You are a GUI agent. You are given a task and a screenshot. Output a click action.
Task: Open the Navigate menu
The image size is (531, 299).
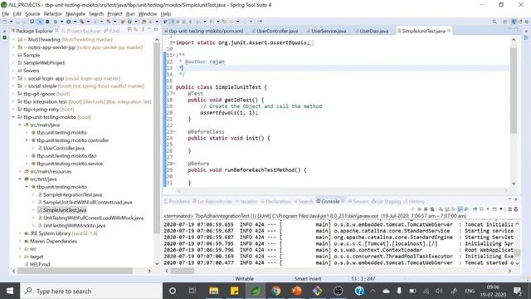click(x=76, y=14)
